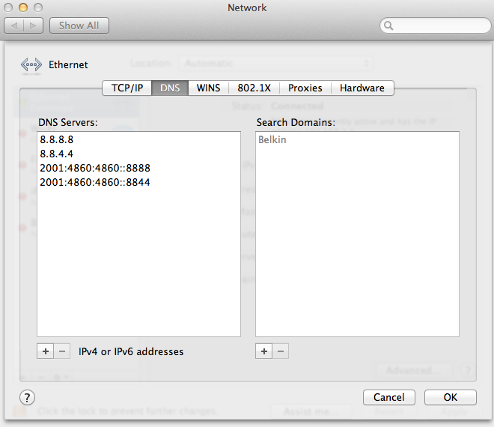
Task: Remove search domain with minus button
Action: (x=281, y=351)
